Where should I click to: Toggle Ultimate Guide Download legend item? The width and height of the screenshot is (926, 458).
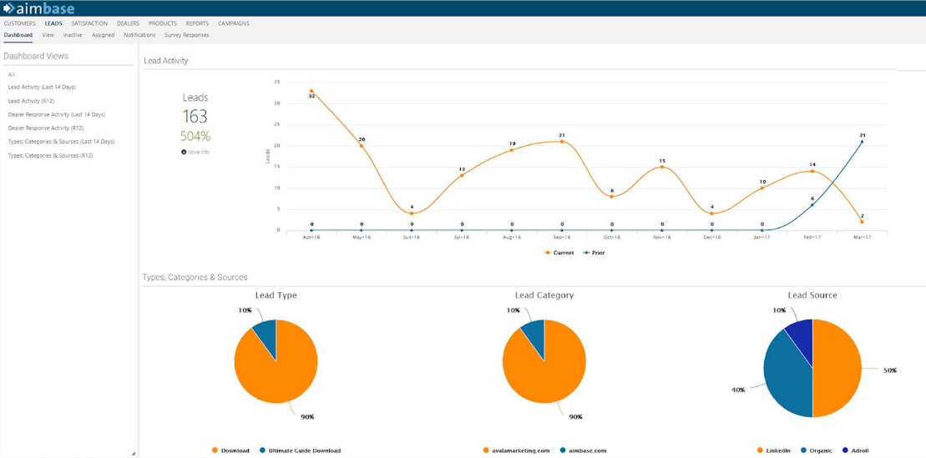pos(300,450)
